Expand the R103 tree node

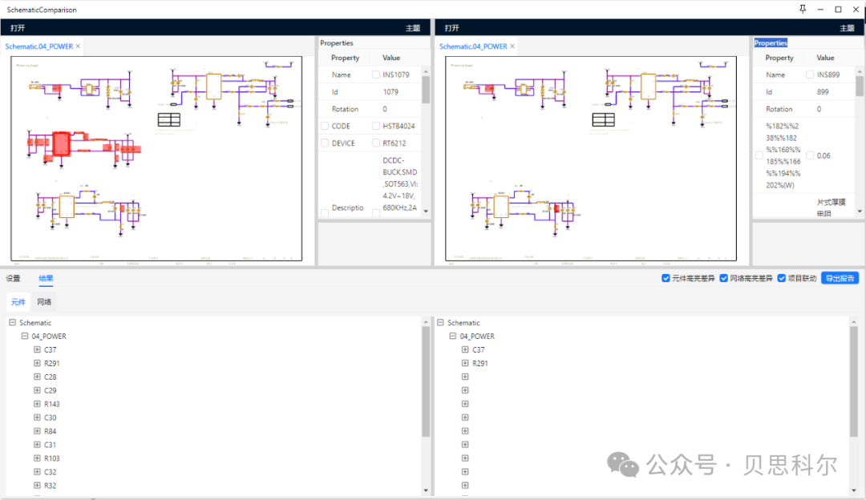click(37, 458)
